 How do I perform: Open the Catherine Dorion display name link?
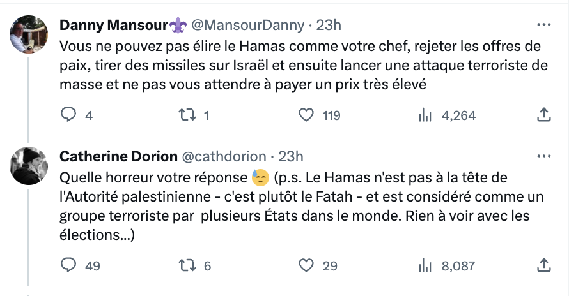click(118, 156)
